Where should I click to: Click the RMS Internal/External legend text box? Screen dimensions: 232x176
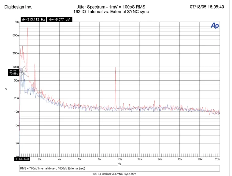120,168
